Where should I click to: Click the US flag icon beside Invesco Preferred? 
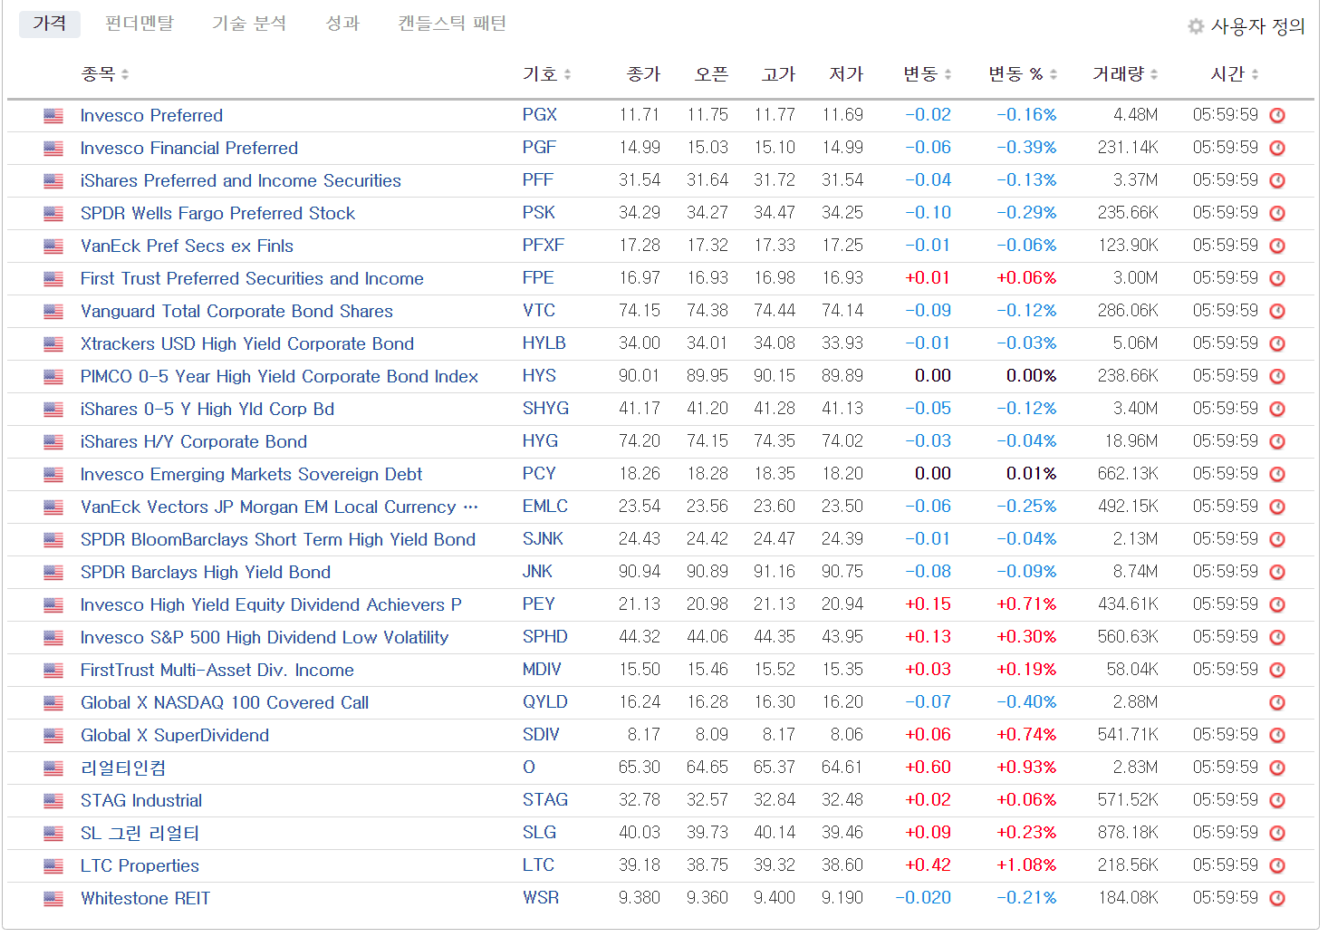(x=53, y=116)
